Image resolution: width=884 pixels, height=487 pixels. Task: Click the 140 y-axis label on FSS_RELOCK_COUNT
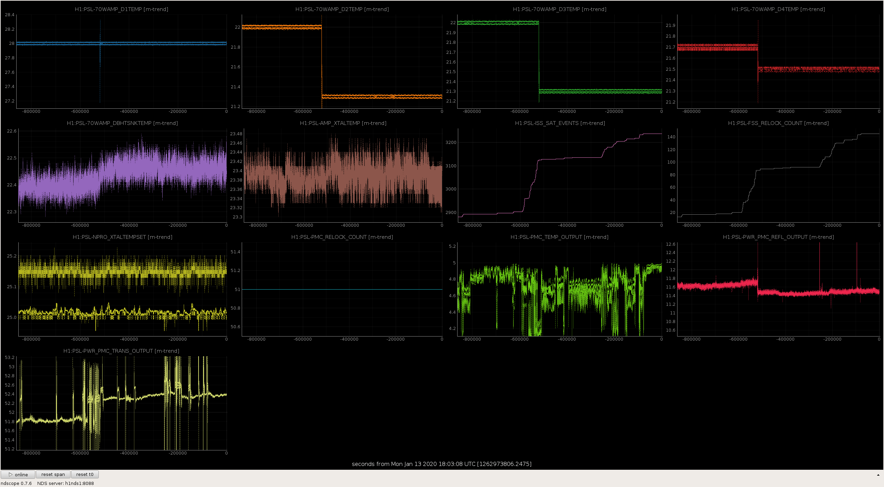coord(671,137)
